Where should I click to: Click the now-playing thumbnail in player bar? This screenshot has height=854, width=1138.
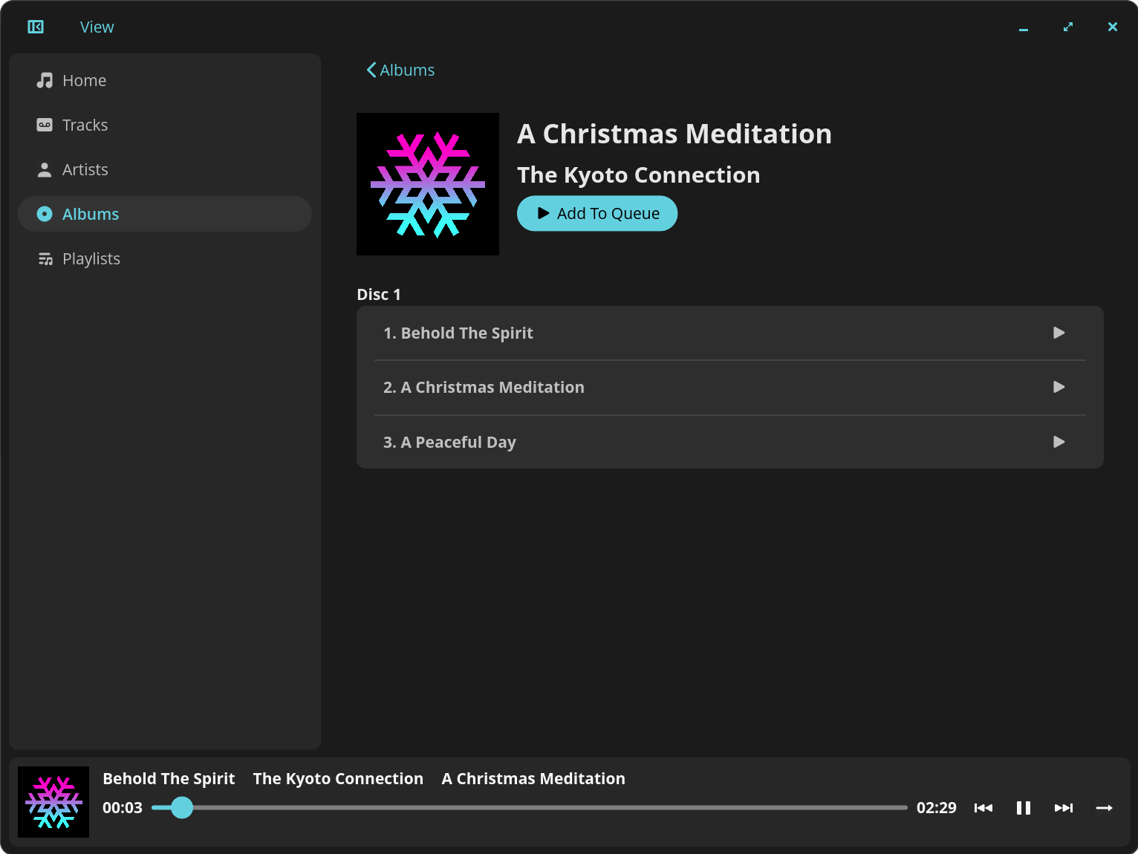click(x=53, y=802)
